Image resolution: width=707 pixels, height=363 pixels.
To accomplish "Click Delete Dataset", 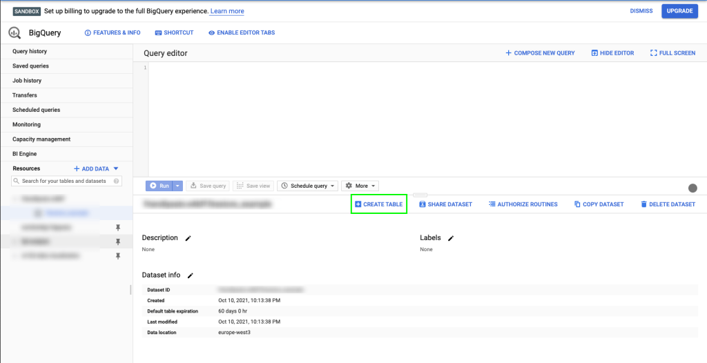I will pos(668,204).
